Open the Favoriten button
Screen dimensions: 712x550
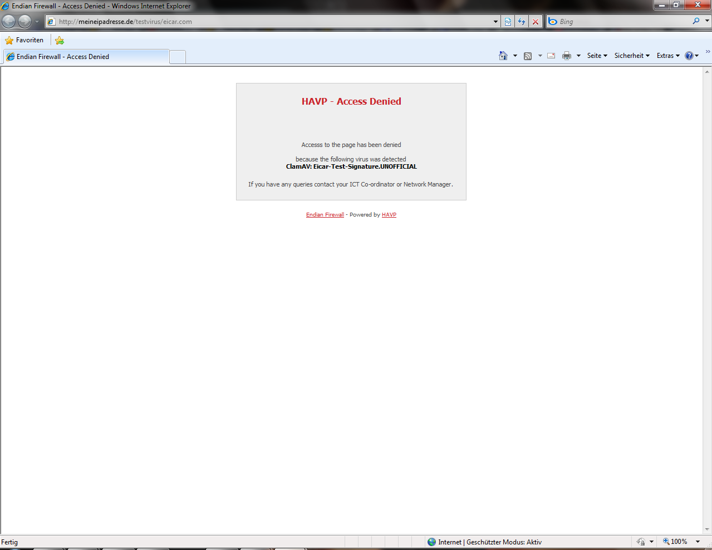(24, 40)
